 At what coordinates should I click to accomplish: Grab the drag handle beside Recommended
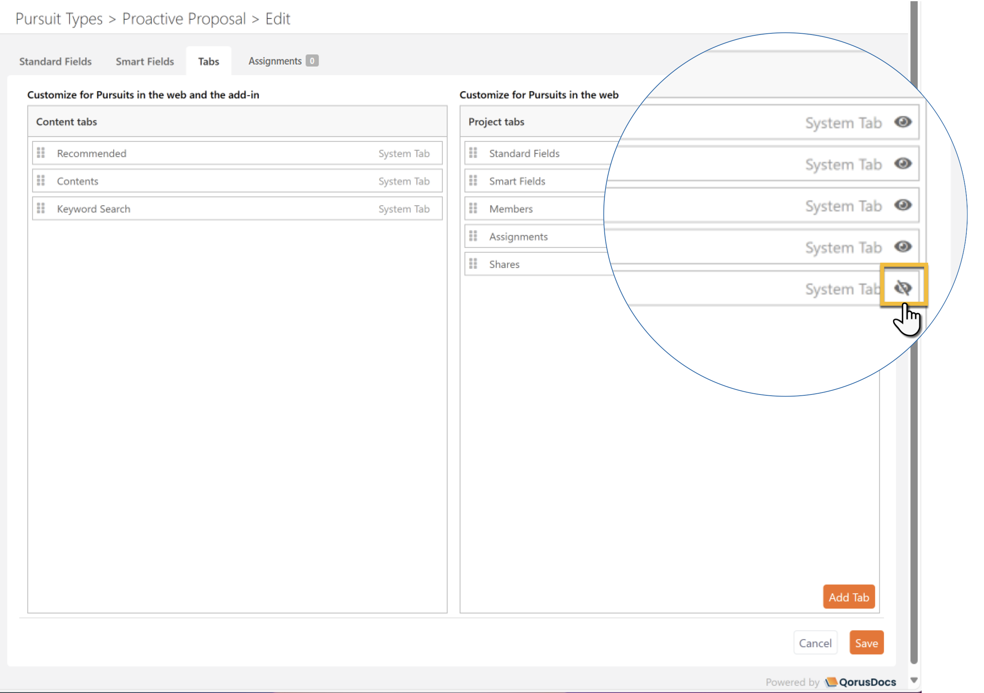click(x=41, y=153)
